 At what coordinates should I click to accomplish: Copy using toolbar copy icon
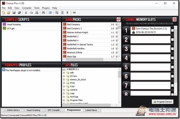coord(31,12)
